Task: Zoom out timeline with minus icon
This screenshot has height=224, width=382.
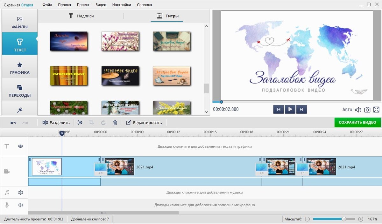Action: pyautogui.click(x=307, y=219)
